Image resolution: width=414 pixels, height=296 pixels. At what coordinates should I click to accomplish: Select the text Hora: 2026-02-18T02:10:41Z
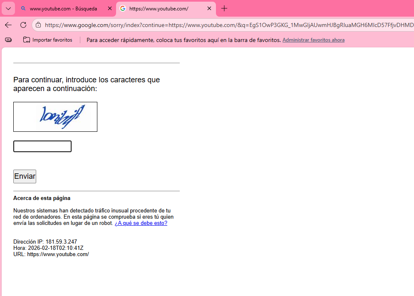[x=48, y=248]
